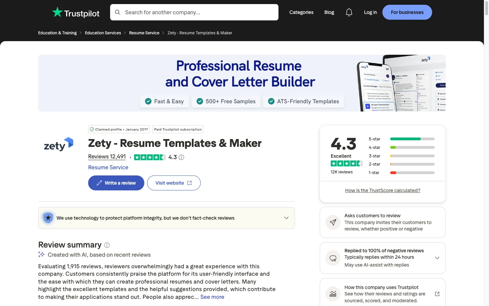
Task: Click the search magnifier icon
Action: (x=117, y=12)
